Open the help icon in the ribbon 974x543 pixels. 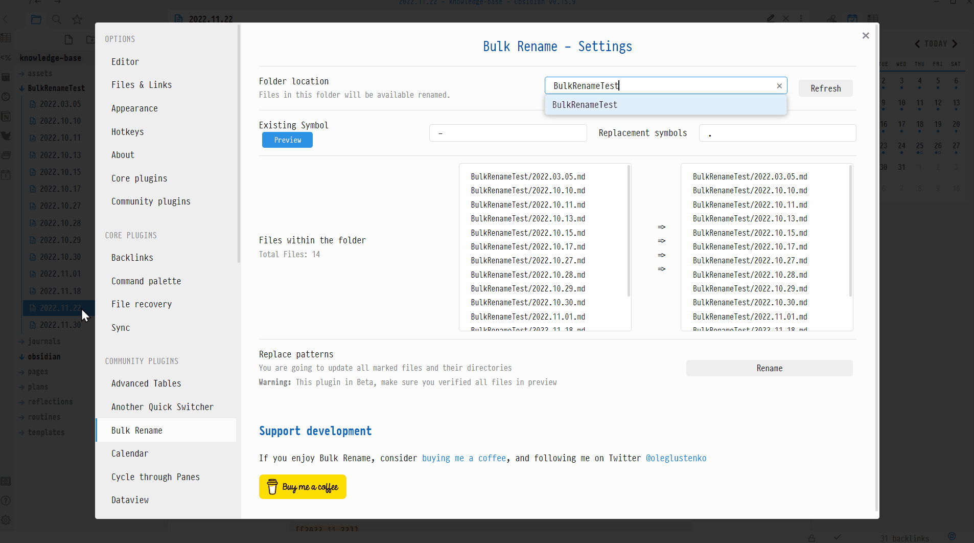click(6, 501)
